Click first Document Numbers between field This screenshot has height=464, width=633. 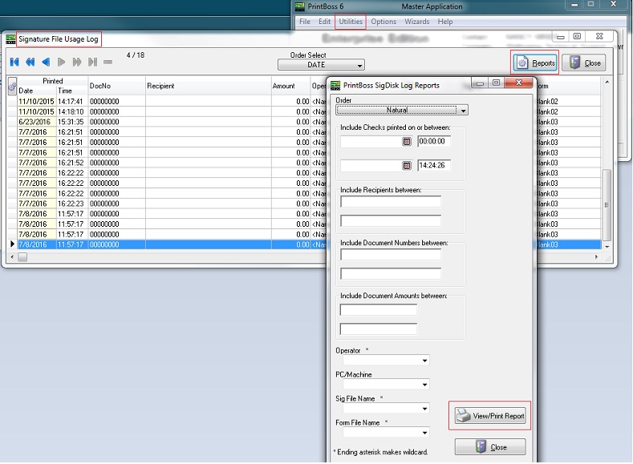coord(391,254)
